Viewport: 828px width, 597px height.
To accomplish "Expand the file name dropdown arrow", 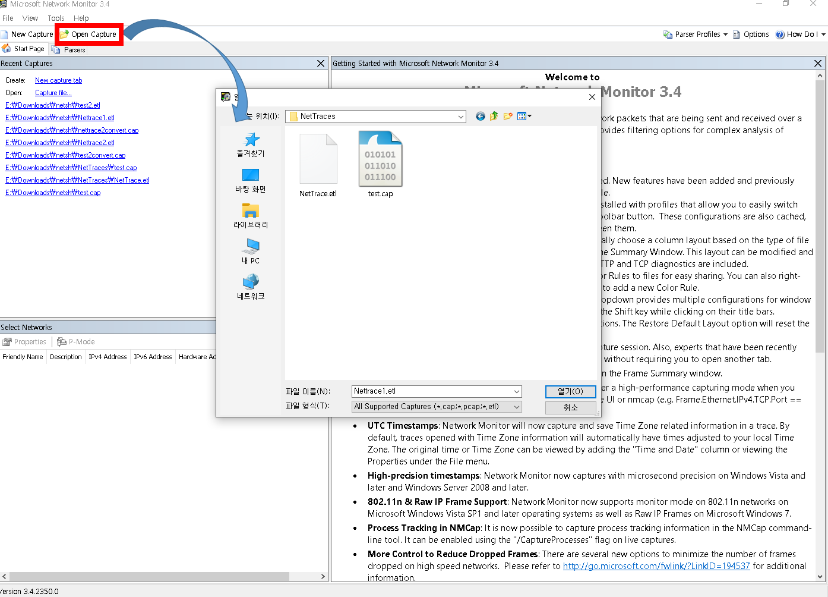I will 517,391.
